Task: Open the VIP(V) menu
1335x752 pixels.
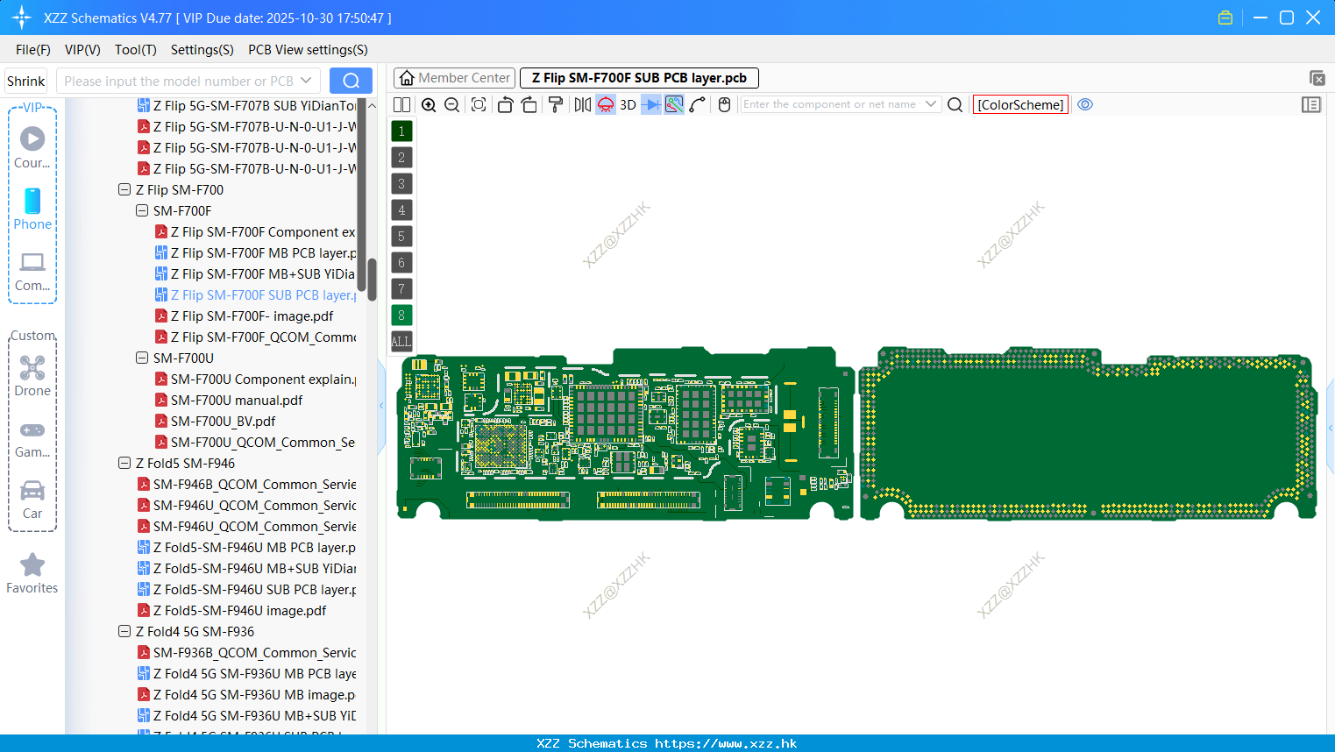Action: pos(82,50)
